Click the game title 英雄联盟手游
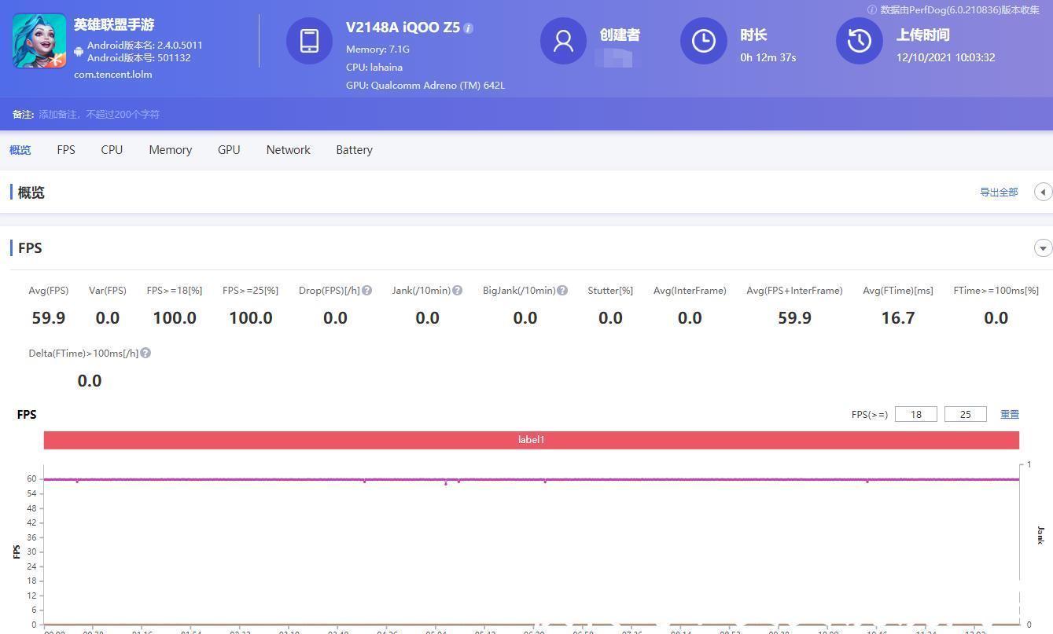The width and height of the screenshot is (1053, 634). [x=114, y=24]
